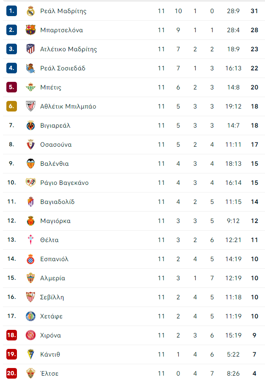265x382 pixels.
Task: Click the Athletic Bilbao crest icon
Action: coord(30,106)
